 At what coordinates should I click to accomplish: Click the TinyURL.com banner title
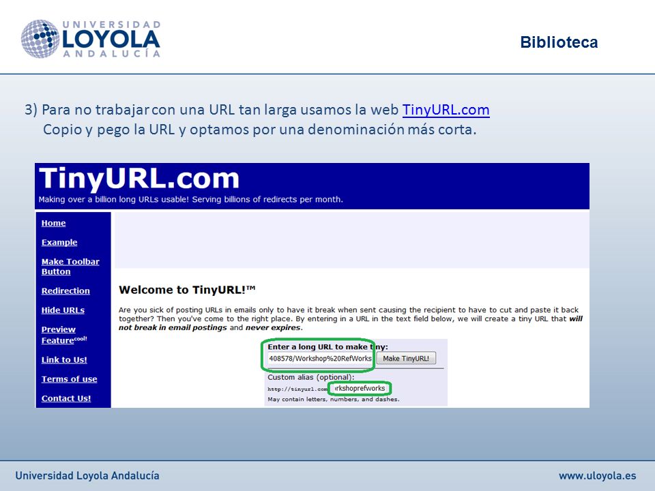point(139,178)
